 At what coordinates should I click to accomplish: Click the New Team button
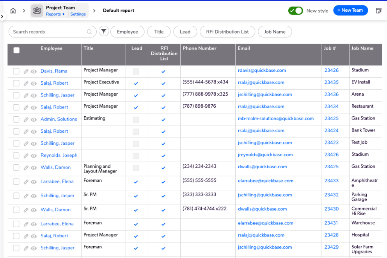coord(350,11)
